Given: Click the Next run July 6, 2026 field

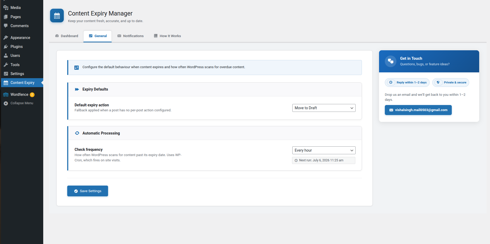Looking at the screenshot, I should (x=324, y=160).
